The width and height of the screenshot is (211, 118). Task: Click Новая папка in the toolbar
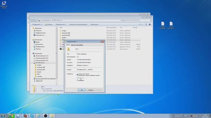pyautogui.click(x=94, y=25)
